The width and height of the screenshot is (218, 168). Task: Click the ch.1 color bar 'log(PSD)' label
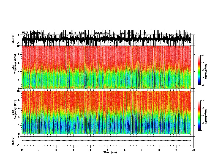206,71
